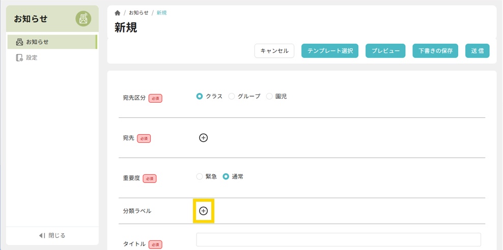Click the お知らせ breadcrumb link
503x250 pixels.
138,13
